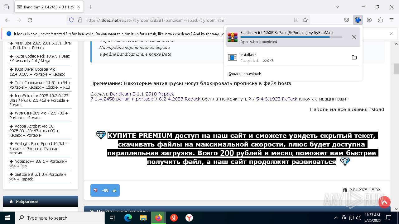Screen dimensions: 399x224
Task: Click Firefox taskbar icon
Action: [159, 218]
